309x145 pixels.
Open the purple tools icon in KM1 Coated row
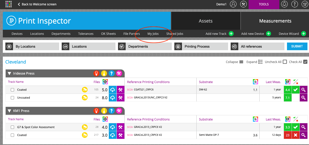pos(121,135)
